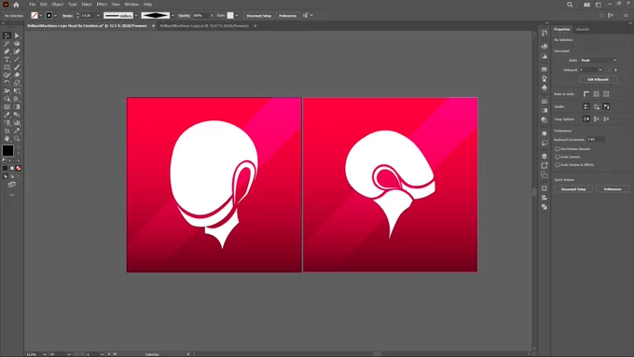The width and height of the screenshot is (634, 357).
Task: Switch to second document tab at 16.67%
Action: (204, 26)
